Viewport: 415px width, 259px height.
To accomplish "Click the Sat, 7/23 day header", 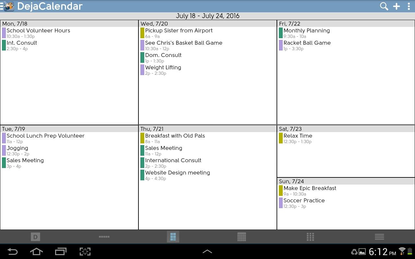I will (290, 129).
